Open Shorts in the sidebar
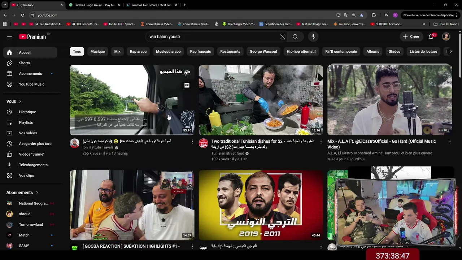462x260 pixels. click(x=30, y=63)
